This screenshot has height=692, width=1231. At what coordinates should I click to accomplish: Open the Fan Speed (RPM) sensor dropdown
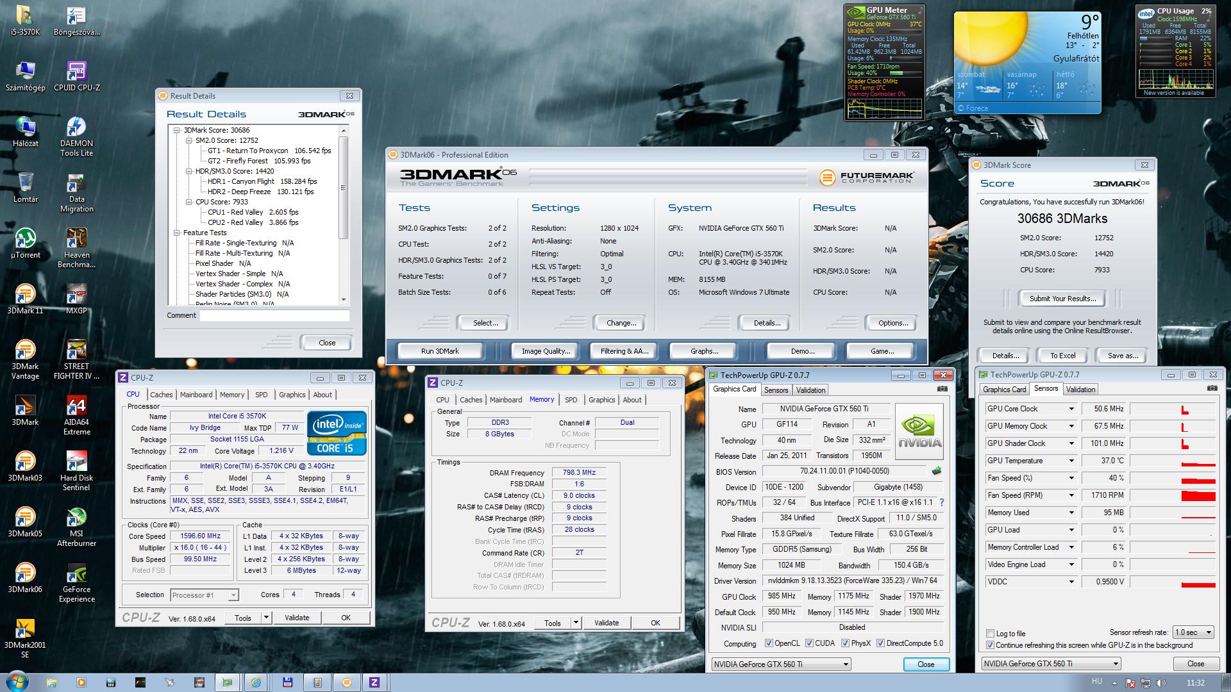(1071, 495)
